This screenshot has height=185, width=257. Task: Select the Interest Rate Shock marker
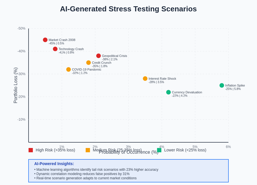click(x=145, y=79)
